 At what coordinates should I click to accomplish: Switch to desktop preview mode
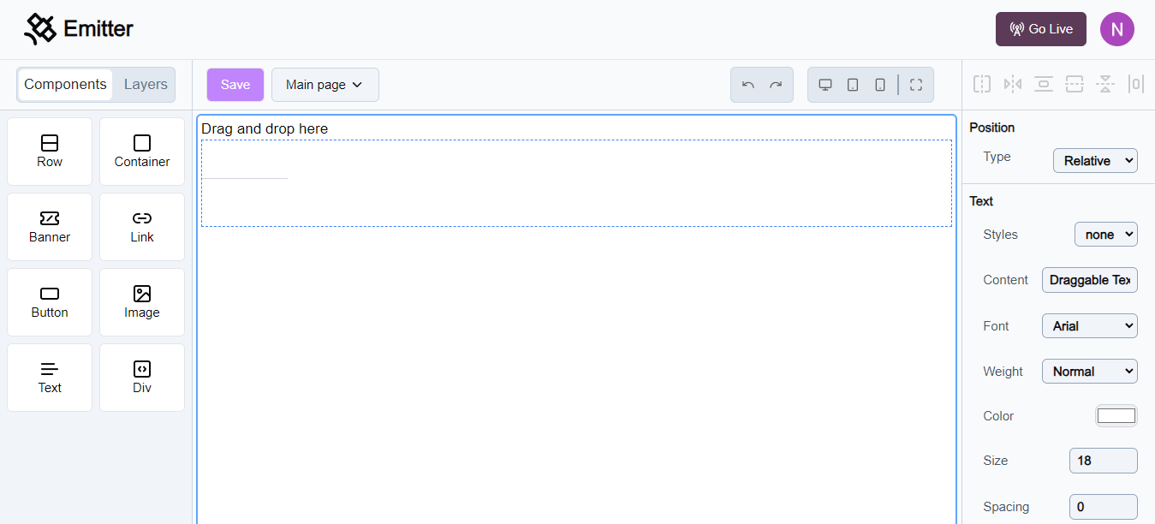(825, 85)
